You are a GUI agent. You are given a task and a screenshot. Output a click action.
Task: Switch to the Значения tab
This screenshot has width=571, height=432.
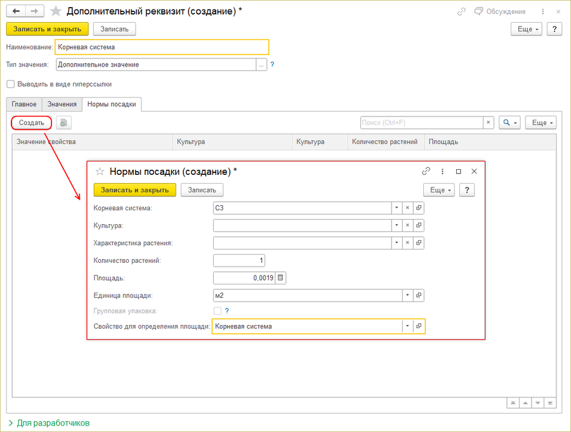(62, 105)
